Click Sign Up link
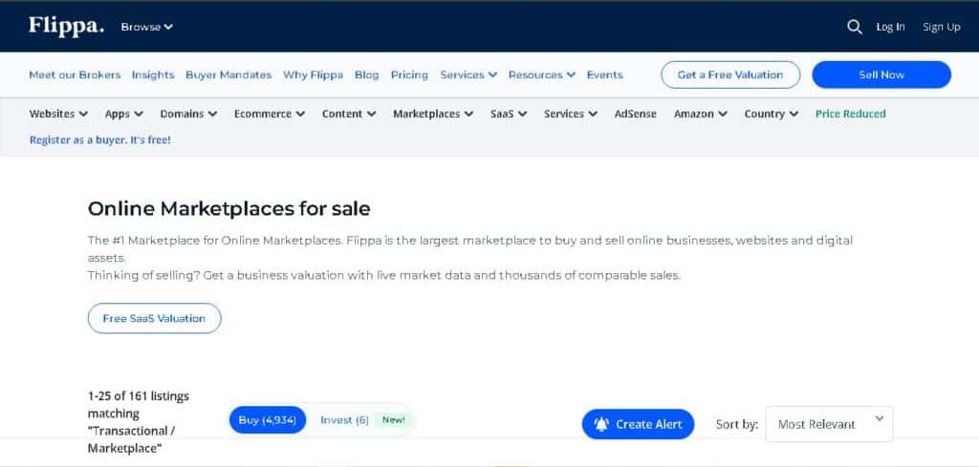Screen dimensions: 979x467 pyautogui.click(x=942, y=27)
